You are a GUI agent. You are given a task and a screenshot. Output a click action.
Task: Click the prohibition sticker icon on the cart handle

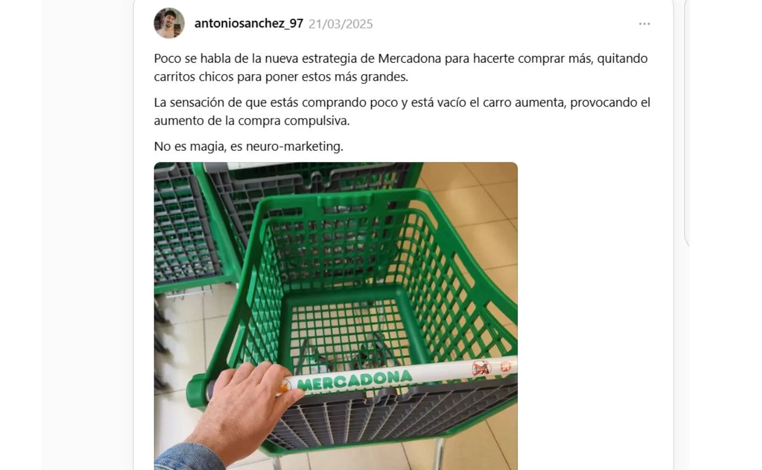481,367
